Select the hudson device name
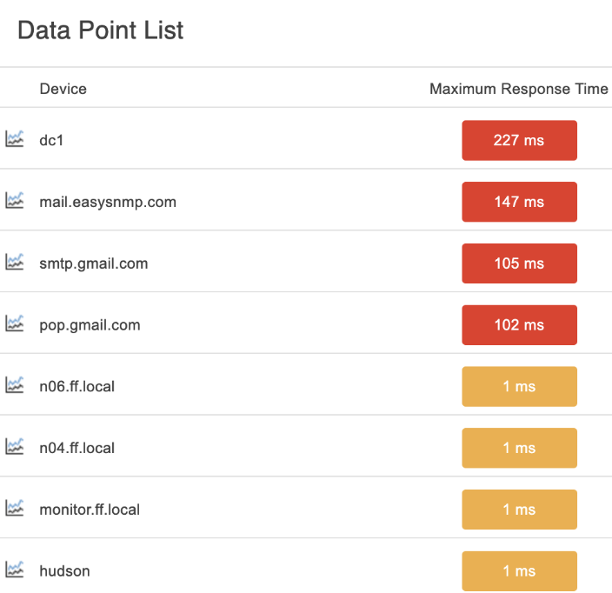The height and width of the screenshot is (593, 612). pyautogui.click(x=65, y=571)
